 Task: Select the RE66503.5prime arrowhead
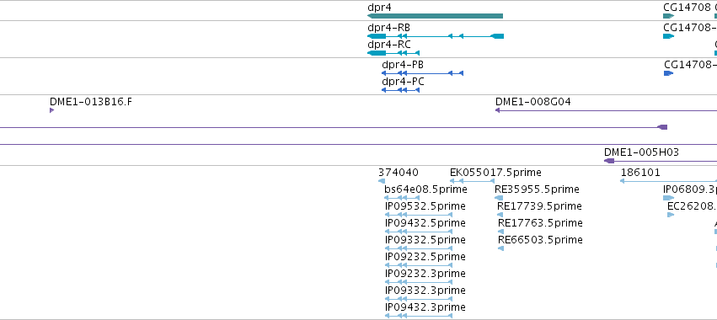pyautogui.click(x=500, y=248)
